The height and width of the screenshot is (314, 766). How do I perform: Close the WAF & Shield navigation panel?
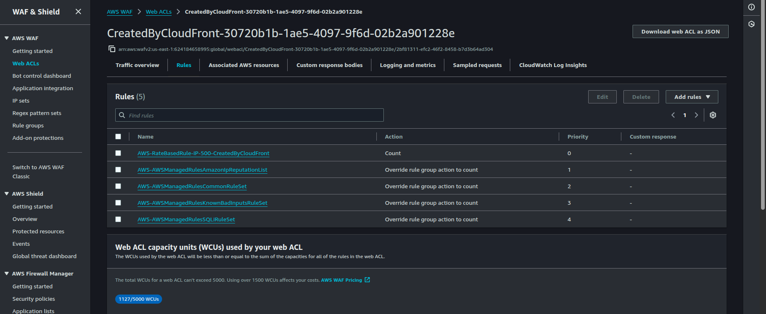(x=78, y=12)
